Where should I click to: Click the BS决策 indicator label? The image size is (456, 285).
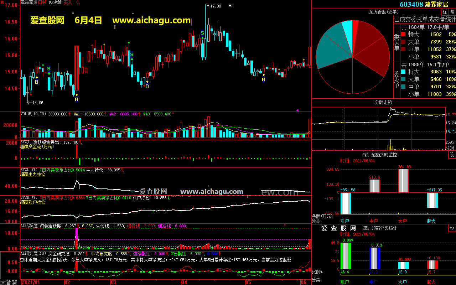55,2
